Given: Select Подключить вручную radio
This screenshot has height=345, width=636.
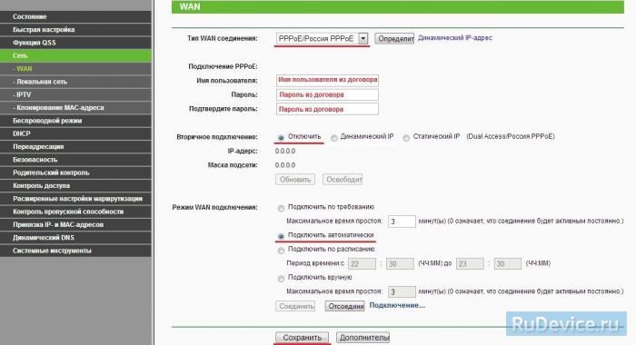Looking at the screenshot, I should 281,279.
